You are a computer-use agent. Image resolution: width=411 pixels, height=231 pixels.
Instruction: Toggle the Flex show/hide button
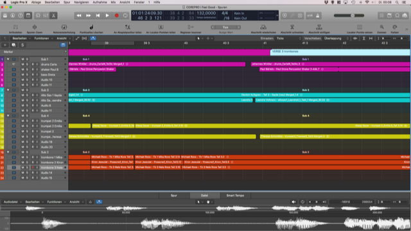[x=84, y=38]
